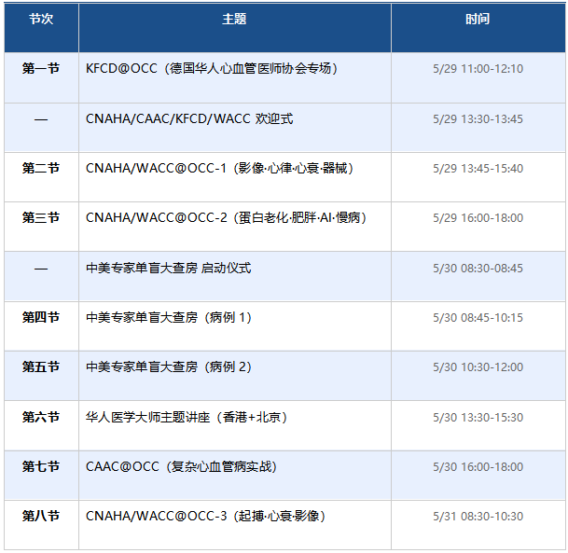Click the time 5/30 08:45-10:15

478,318
